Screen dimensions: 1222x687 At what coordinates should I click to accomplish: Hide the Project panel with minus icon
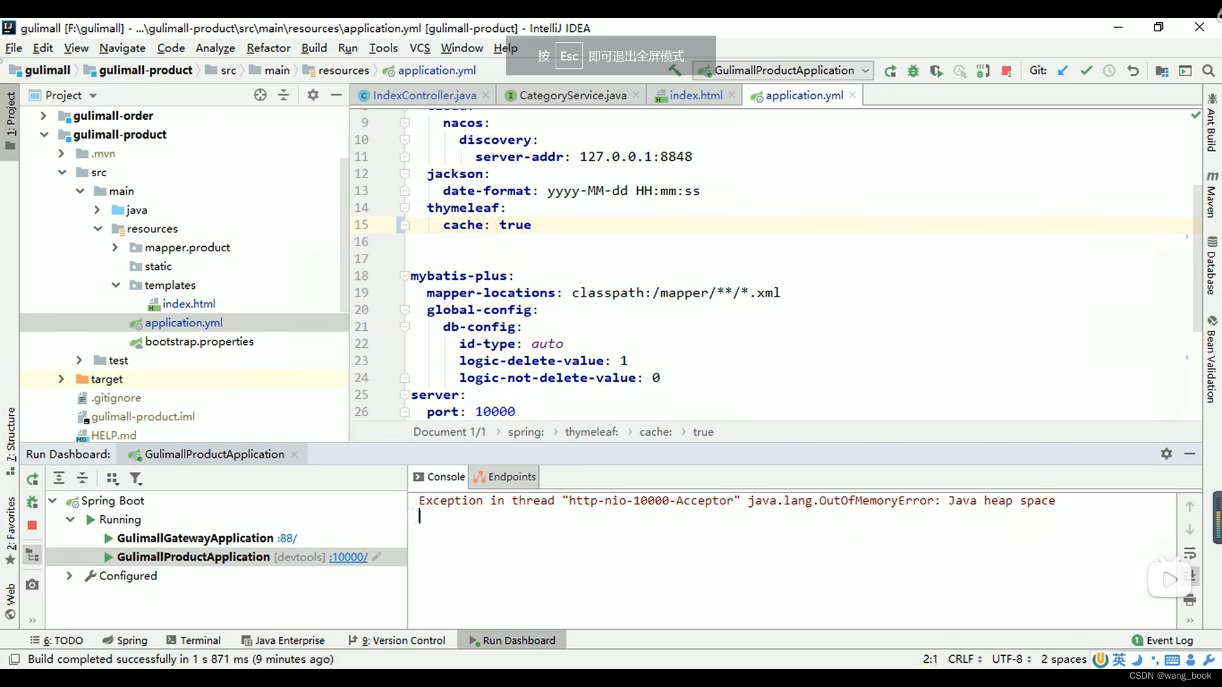(336, 95)
